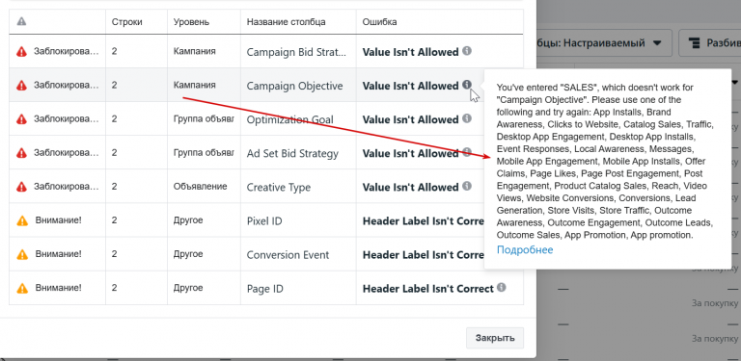Select the Creative Type error row
741x361 pixels.
266,187
